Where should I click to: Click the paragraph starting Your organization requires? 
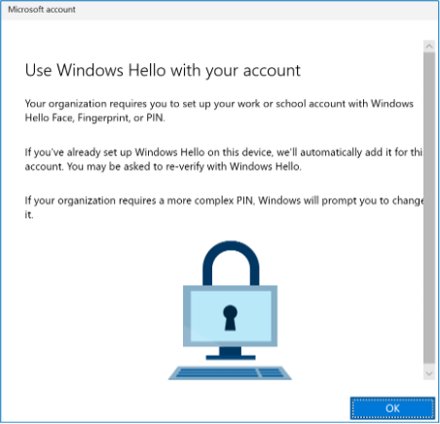coord(219,111)
